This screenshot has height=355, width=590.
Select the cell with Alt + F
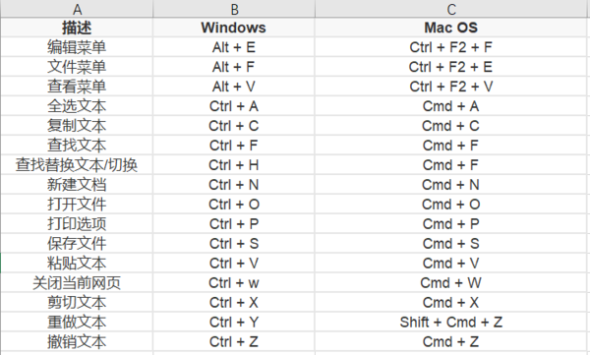(234, 67)
